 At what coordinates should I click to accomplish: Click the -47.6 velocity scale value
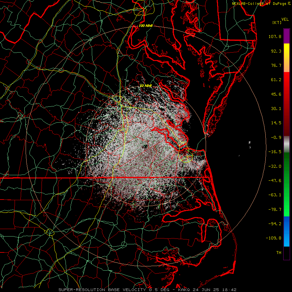pos(275,181)
